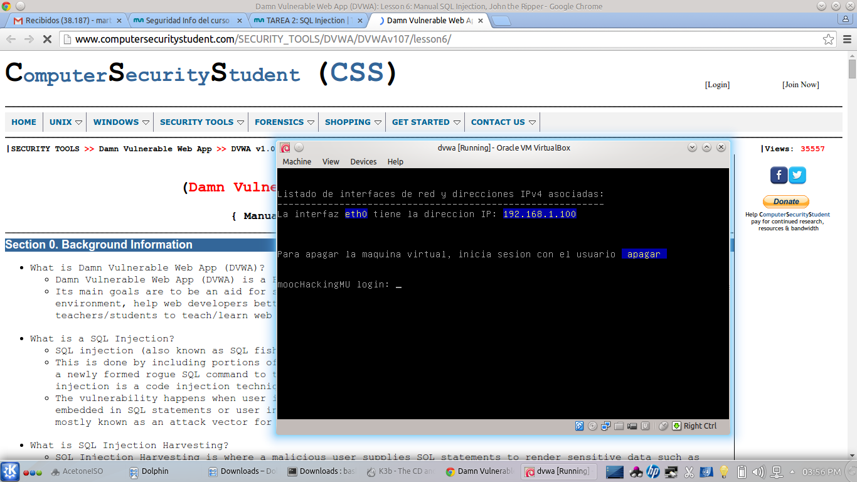Click the [Login] link
This screenshot has height=482, width=857.
coord(717,85)
